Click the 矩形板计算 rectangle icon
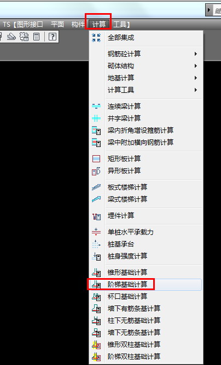Image resolution: width=221 pixels, height=365 pixels. [x=96, y=159]
